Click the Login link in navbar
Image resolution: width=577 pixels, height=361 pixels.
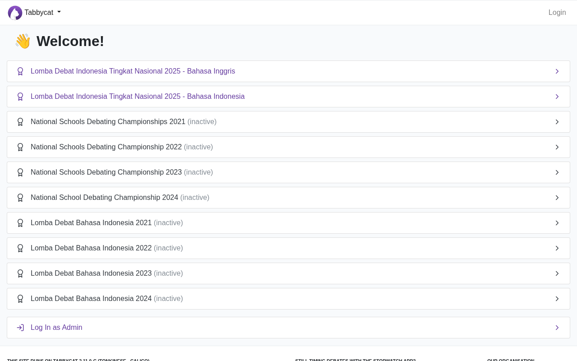[557, 13]
